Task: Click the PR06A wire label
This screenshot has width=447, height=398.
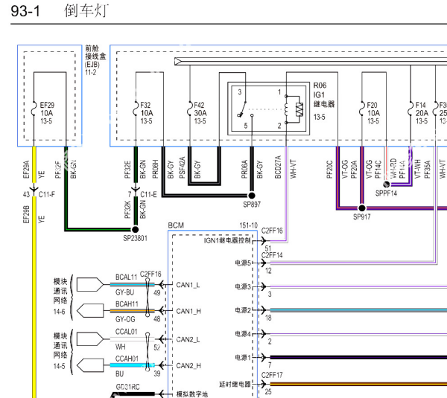Action: click(x=244, y=169)
